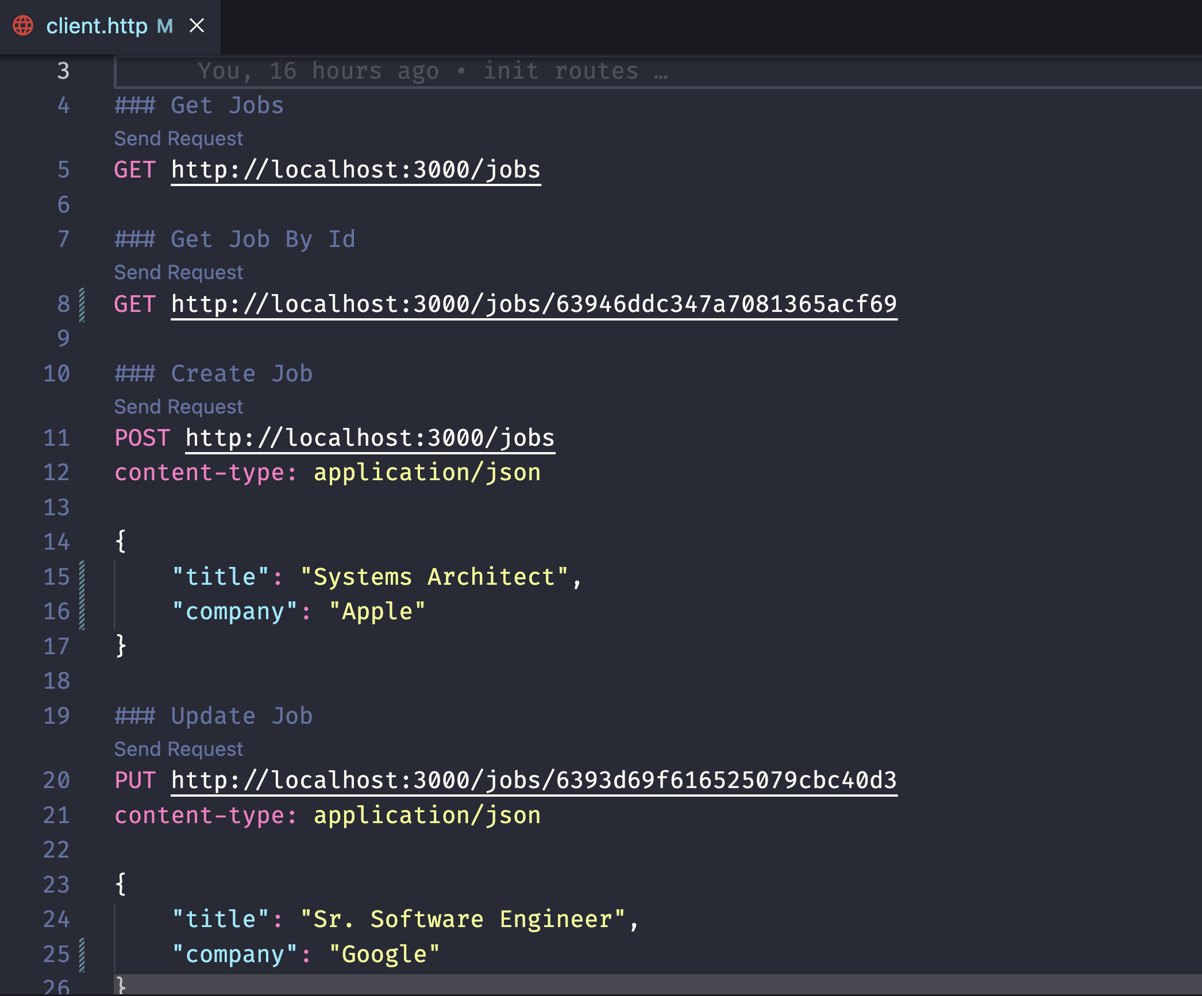This screenshot has height=996, width=1202.
Task: Open the GET jobs URL with id 63946ddc
Action: click(534, 304)
